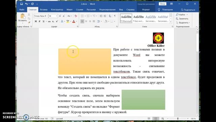Toggle strikethrough abc formatting
The width and height of the screenshot is (216, 122).
pos(49,21)
